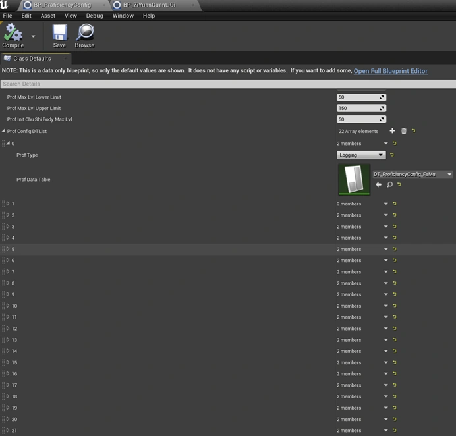Open element 0 options dropdown arrow
456x436 pixels.
385,144
